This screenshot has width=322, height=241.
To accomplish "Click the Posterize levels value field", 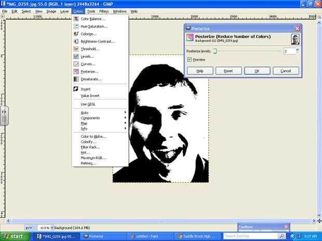I will 289,51.
